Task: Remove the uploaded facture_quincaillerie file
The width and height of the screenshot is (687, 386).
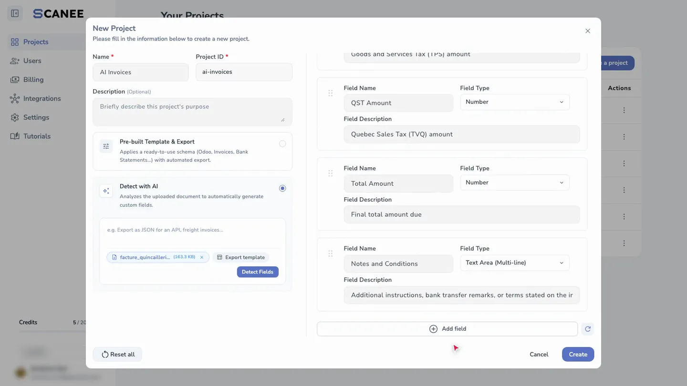Action: click(x=202, y=257)
